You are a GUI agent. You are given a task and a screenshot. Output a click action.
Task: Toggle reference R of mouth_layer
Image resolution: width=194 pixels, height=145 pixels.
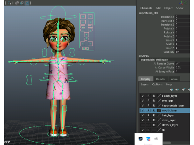pyautogui.click(x=154, y=110)
